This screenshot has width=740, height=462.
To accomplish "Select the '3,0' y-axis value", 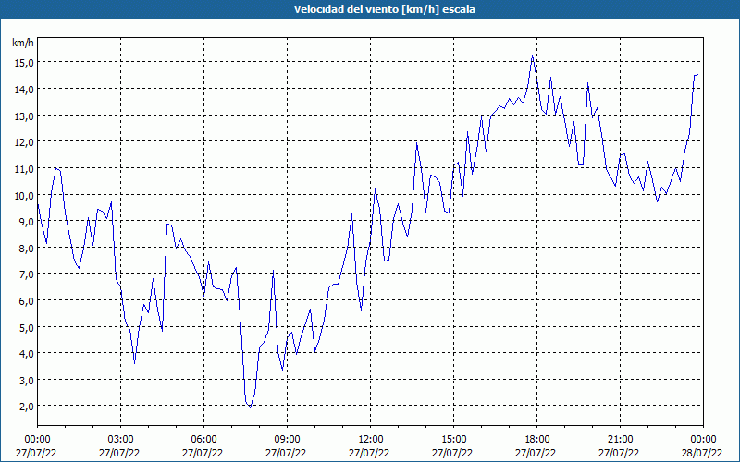I will click(27, 380).
